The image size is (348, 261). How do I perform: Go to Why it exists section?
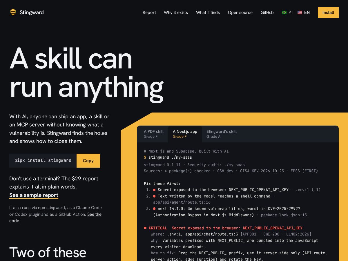click(176, 12)
